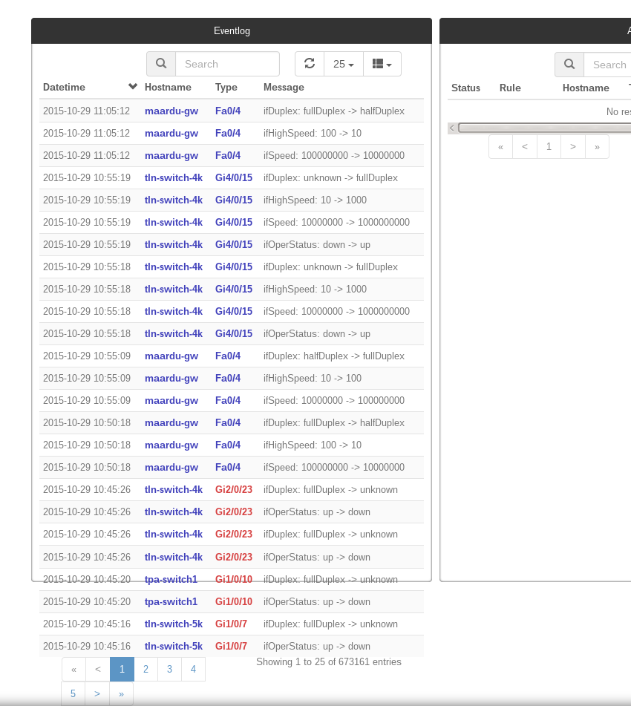Click datetime cell of the 10:55:09 ifSpeed row

pyautogui.click(x=86, y=401)
